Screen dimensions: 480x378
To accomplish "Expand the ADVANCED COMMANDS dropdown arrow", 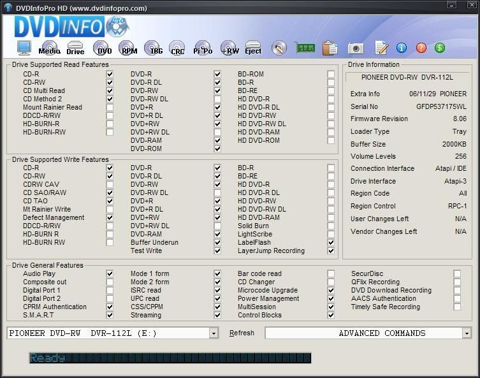I will coord(466,333).
